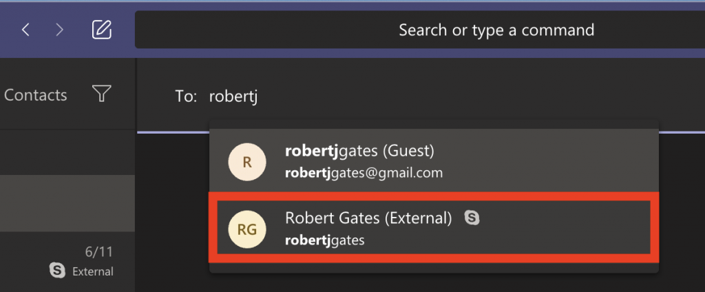Go back with the left arrow

click(x=25, y=30)
